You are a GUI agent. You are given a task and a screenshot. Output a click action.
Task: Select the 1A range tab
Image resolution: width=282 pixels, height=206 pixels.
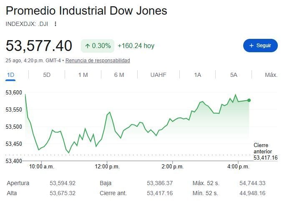tap(197, 75)
